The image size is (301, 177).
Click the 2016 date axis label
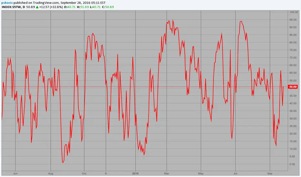(135, 173)
